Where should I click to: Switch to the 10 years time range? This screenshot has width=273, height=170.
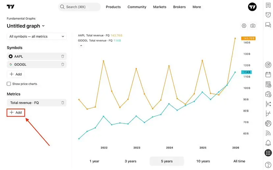pyautogui.click(x=203, y=161)
